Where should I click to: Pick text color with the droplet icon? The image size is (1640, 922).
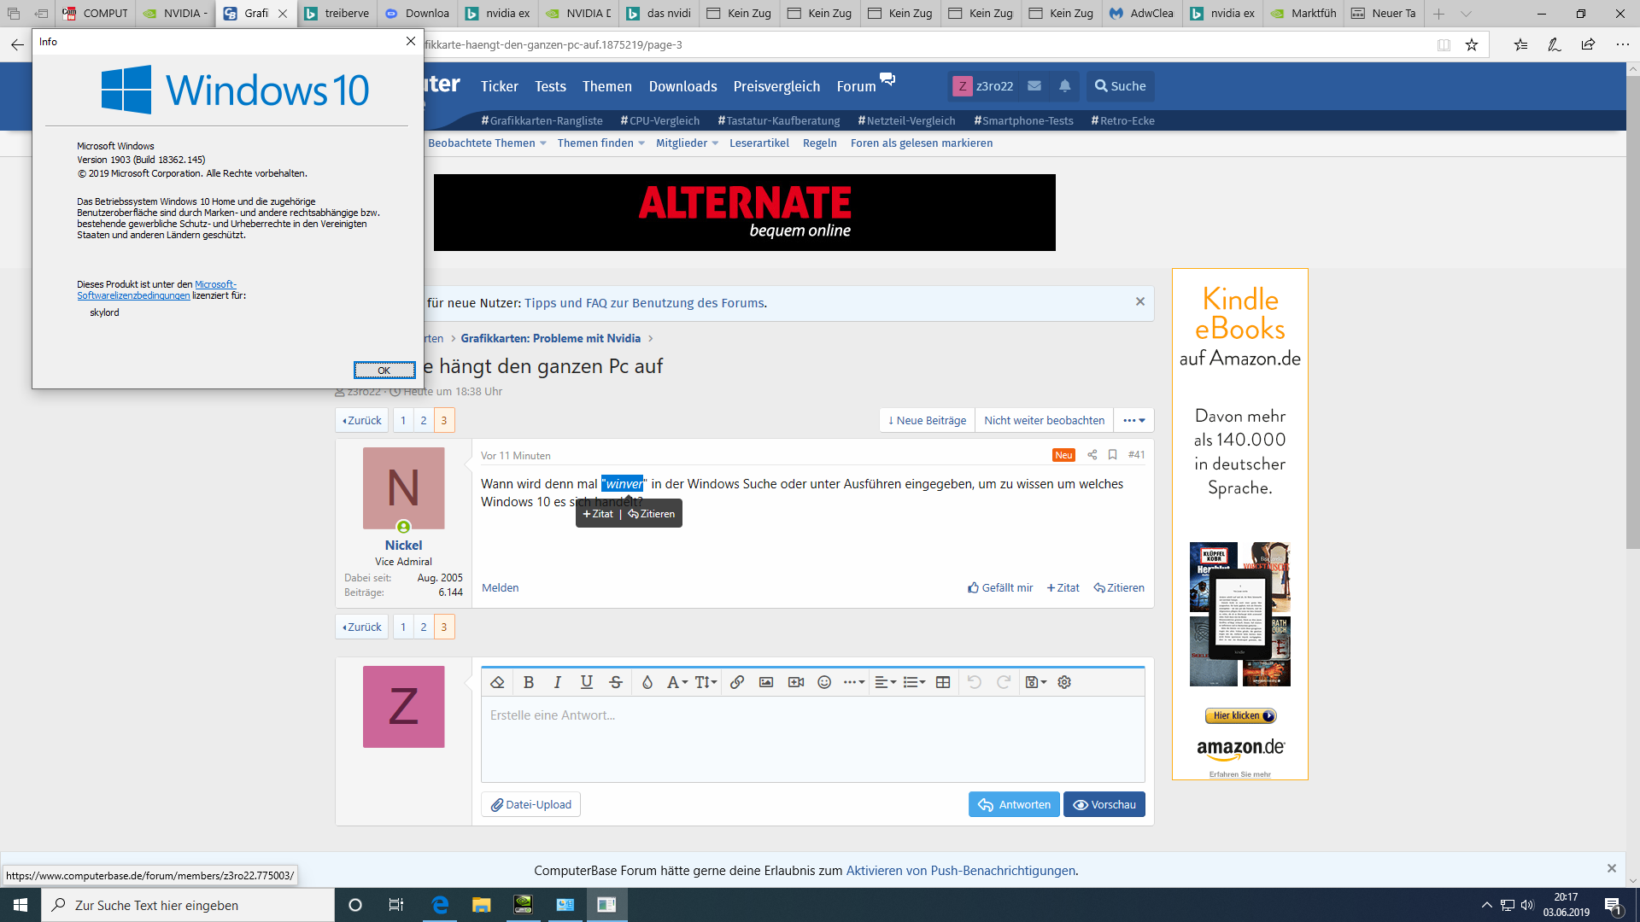point(647,682)
